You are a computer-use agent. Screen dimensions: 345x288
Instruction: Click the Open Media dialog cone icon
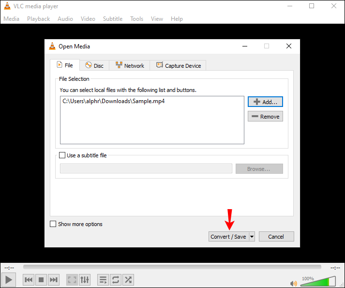[x=52, y=46]
